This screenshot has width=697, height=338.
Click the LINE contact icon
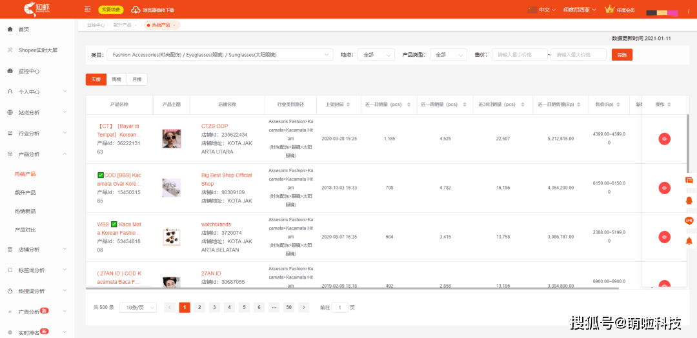689,221
